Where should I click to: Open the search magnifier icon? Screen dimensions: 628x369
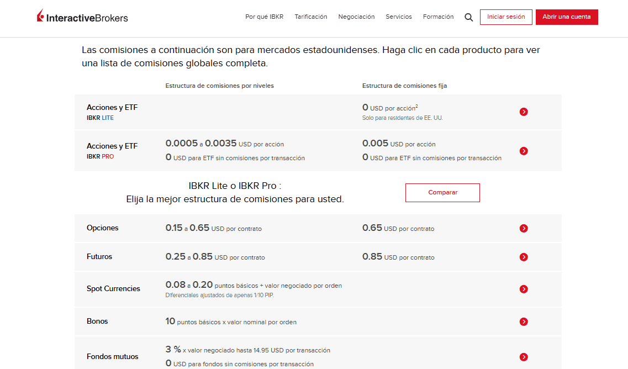coord(468,17)
